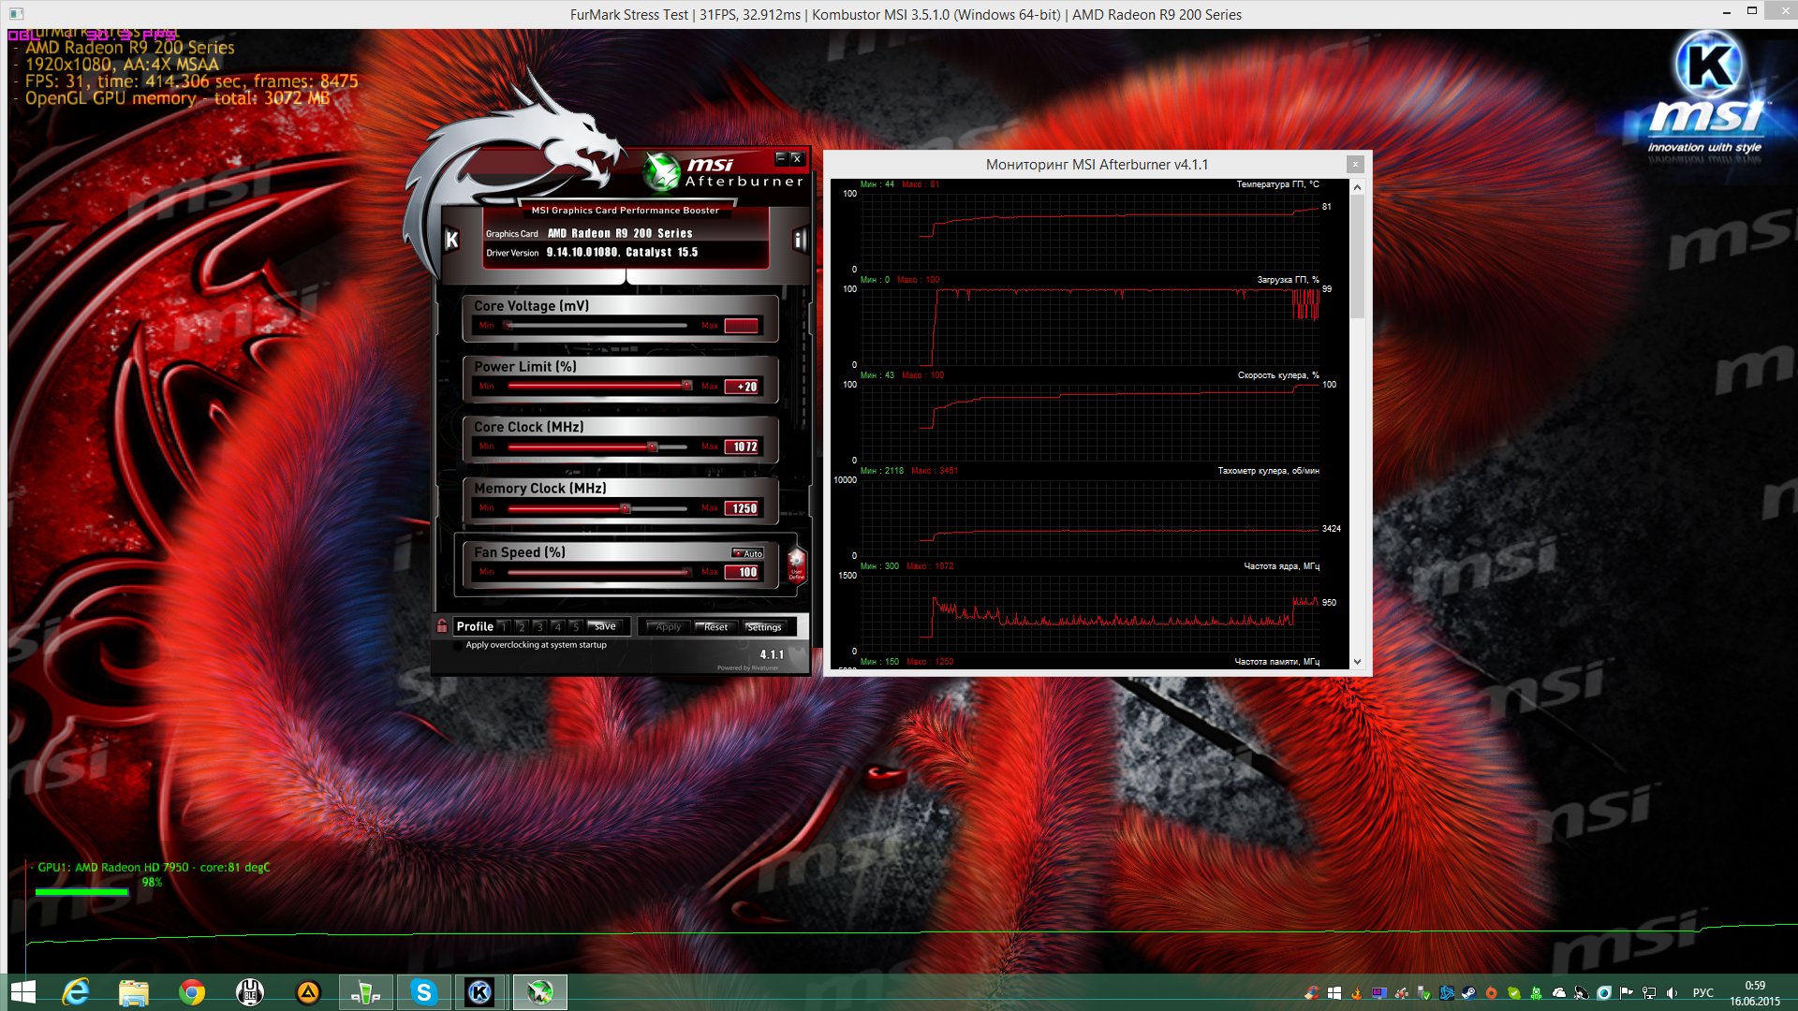
Task: Click the Kombustor K button in Afterburner
Action: click(451, 240)
